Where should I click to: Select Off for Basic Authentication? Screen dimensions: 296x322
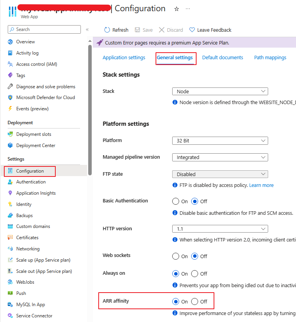pyautogui.click(x=195, y=201)
